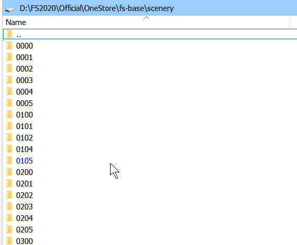The height and width of the screenshot is (245, 297).
Task: Sort by the Name column header
Action: click(x=16, y=22)
